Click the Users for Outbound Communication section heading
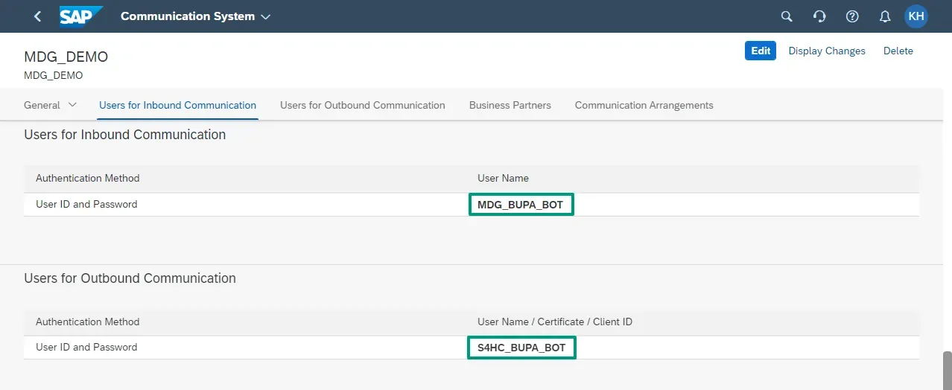952x390 pixels. point(130,278)
